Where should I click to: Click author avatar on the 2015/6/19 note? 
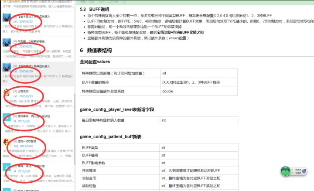click(x=7, y=68)
